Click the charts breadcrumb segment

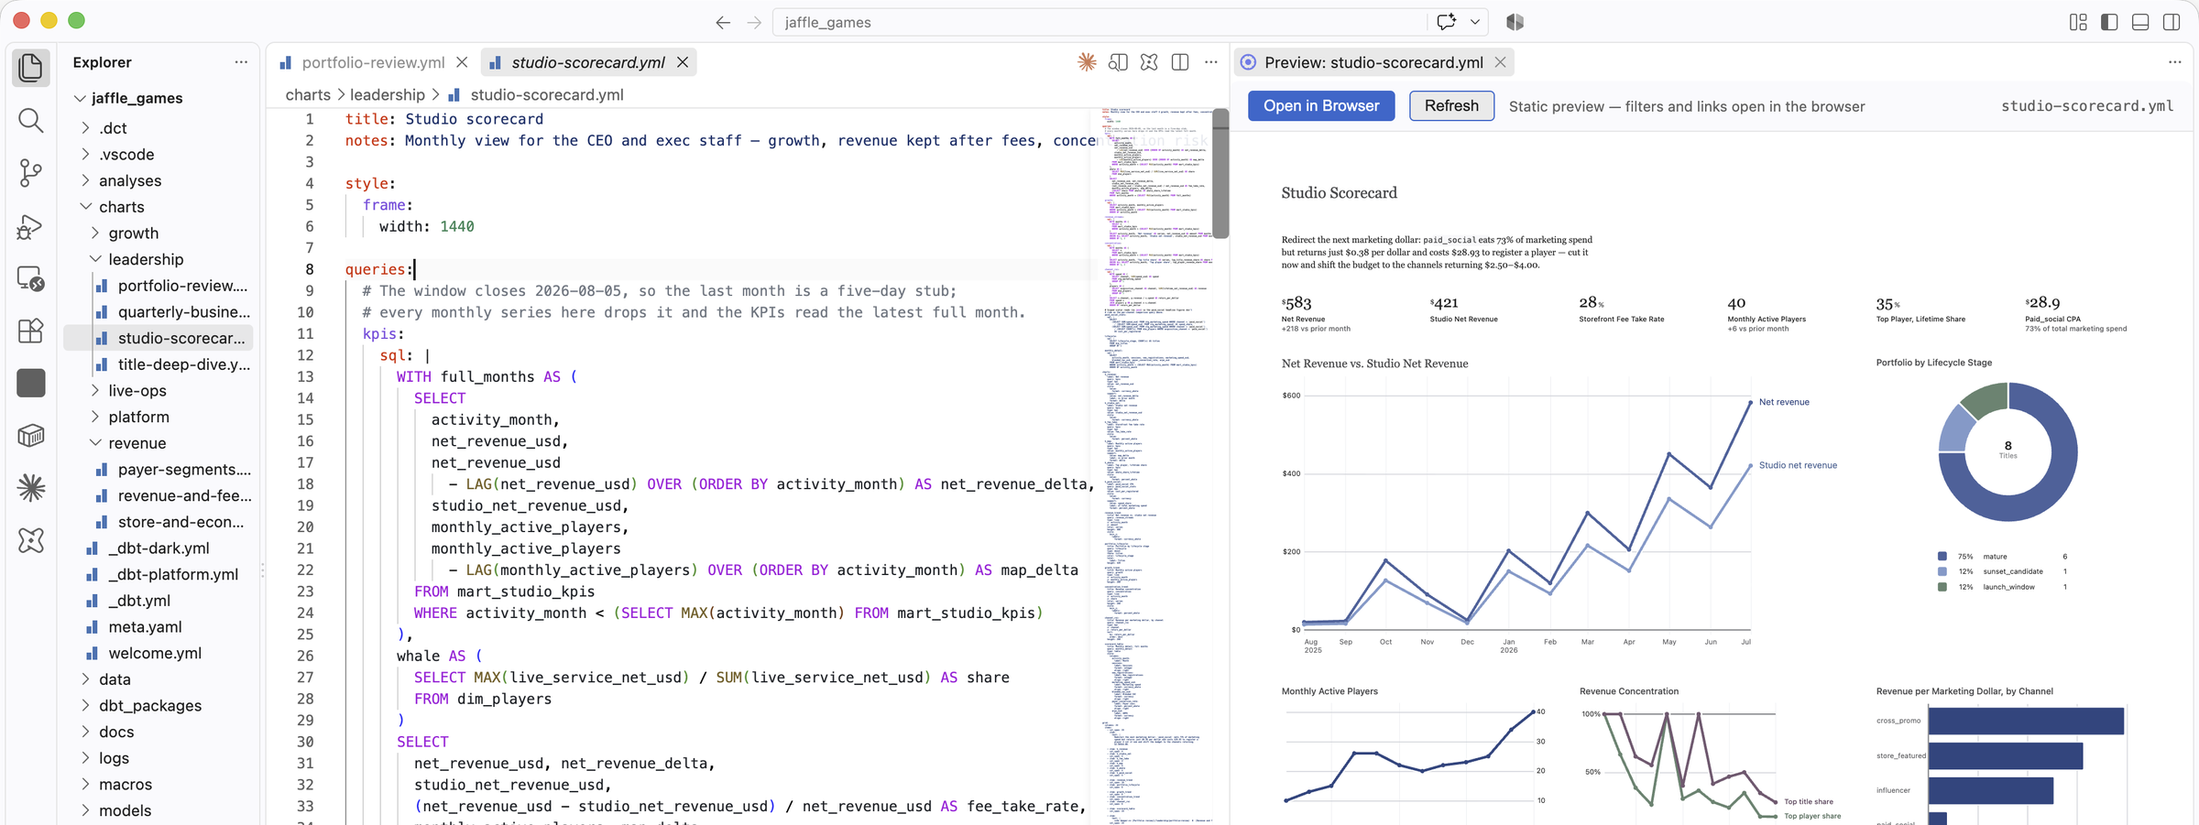click(x=308, y=95)
